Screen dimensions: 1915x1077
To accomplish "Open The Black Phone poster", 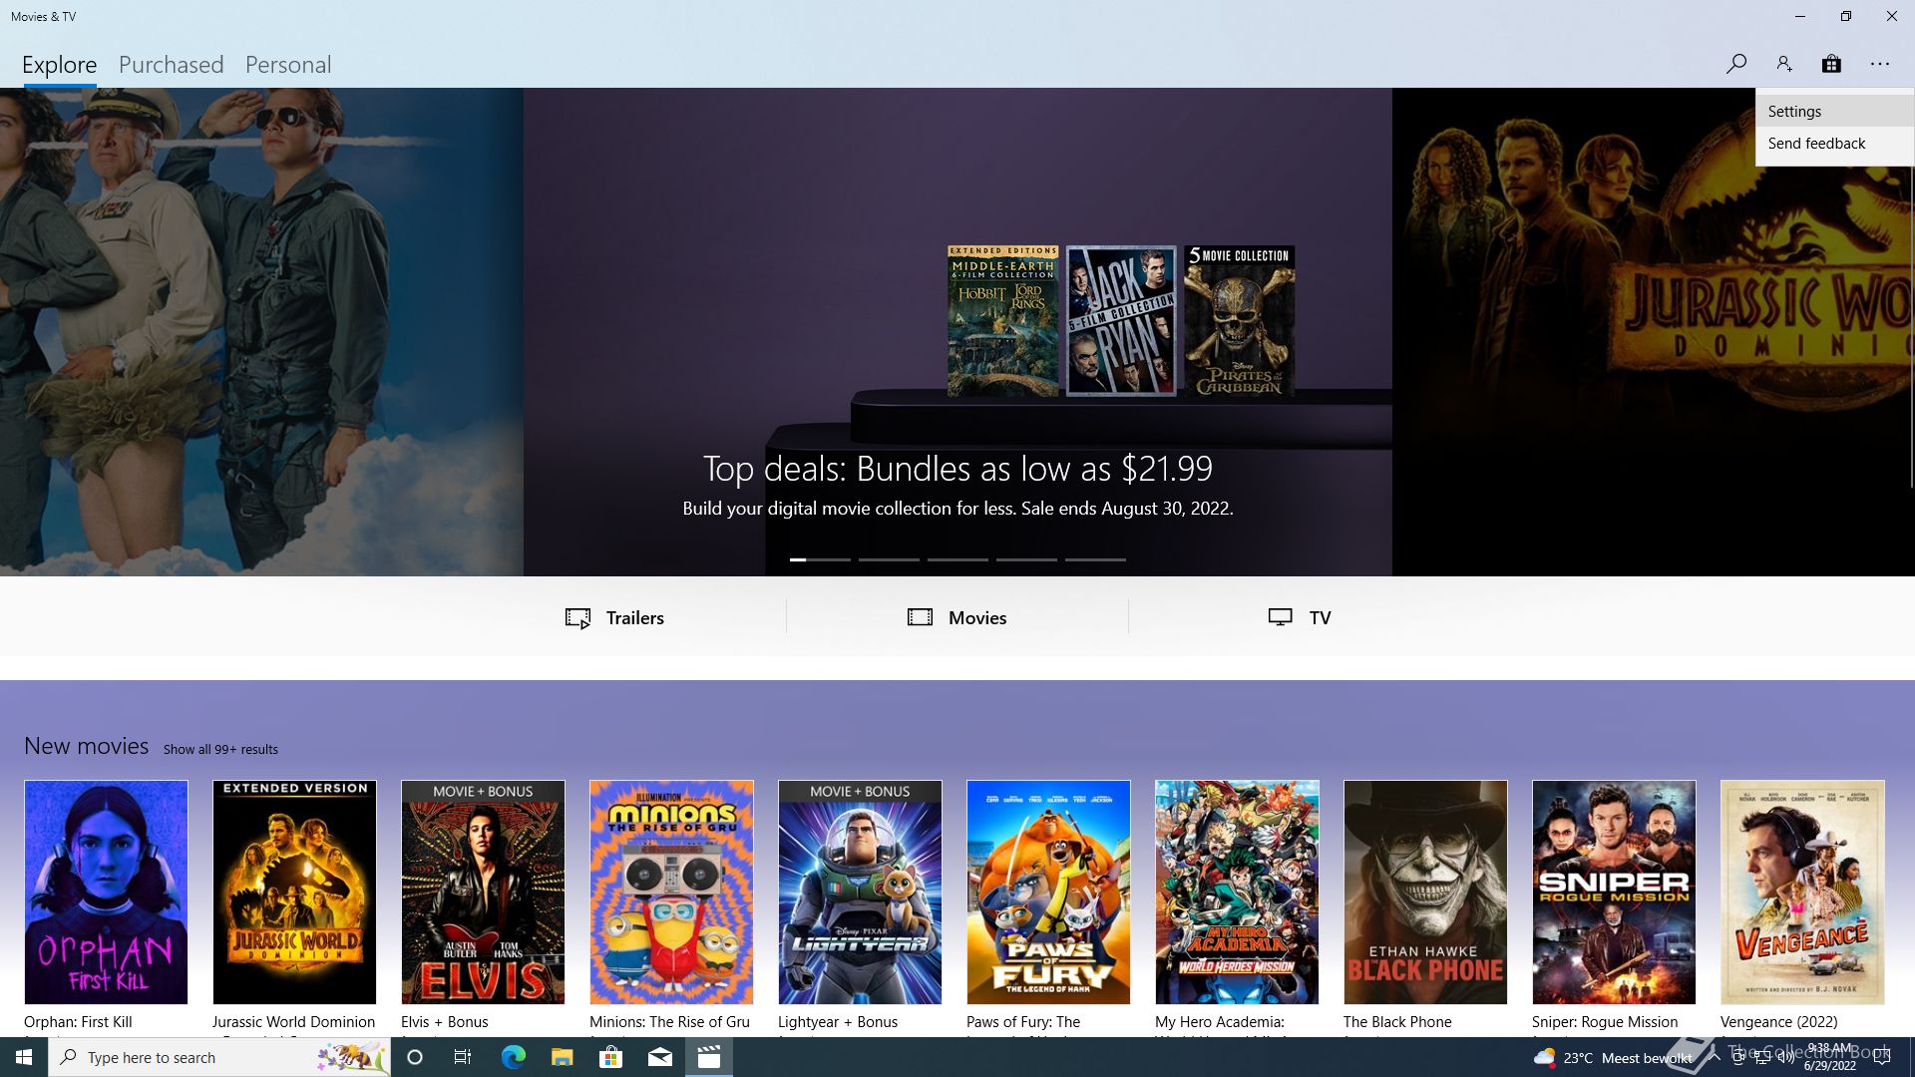I will (x=1425, y=893).
